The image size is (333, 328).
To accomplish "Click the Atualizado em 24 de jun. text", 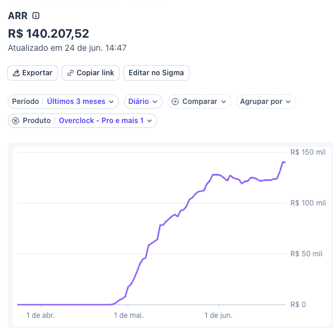I will tap(67, 48).
